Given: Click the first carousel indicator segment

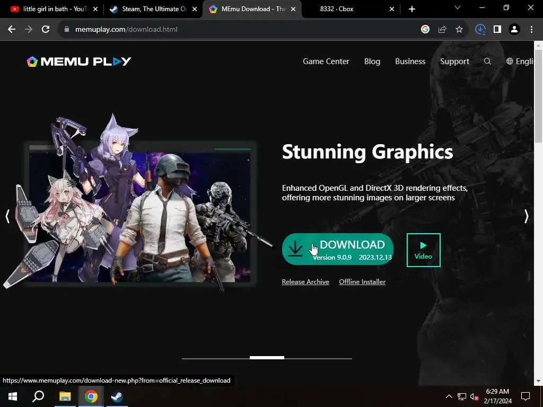Looking at the screenshot, I should [199, 358].
